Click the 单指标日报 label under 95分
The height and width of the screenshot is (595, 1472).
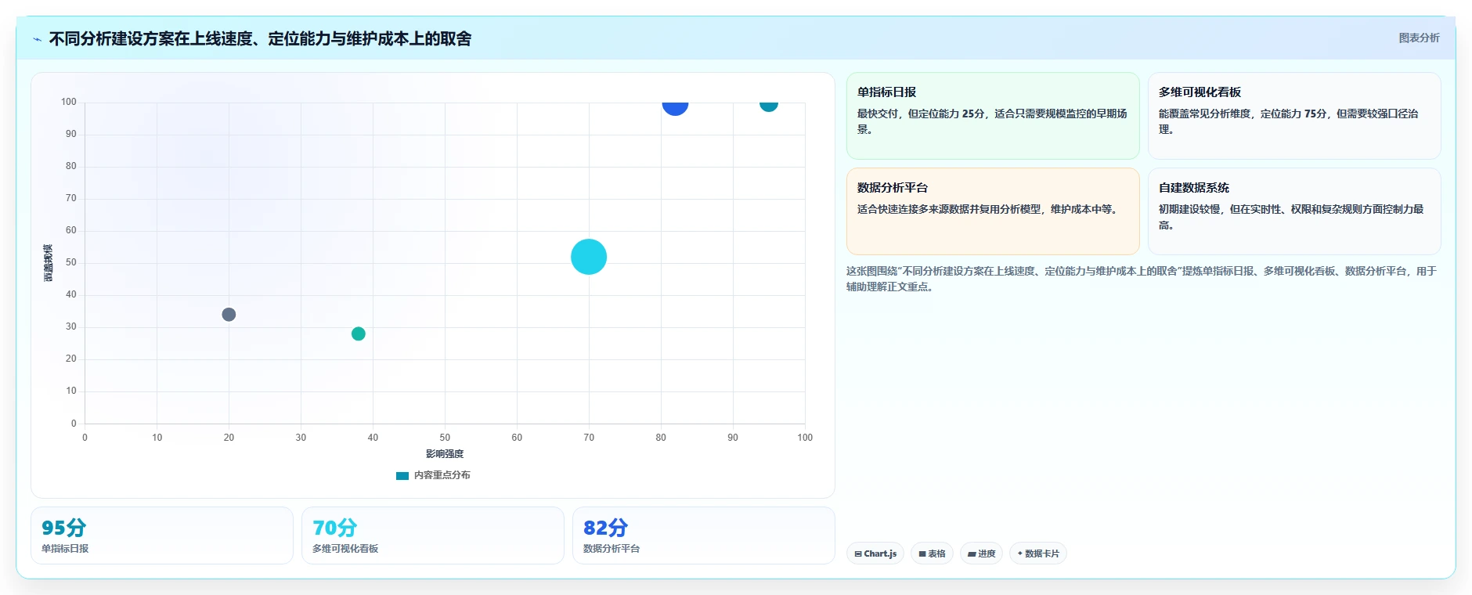[x=65, y=549]
